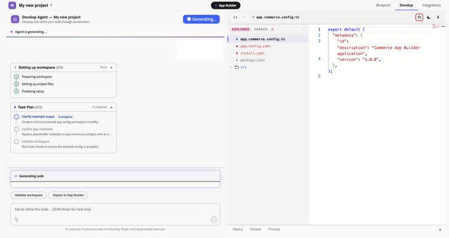
Task: Click the Develop Agent robot icon
Action: pyautogui.click(x=15, y=19)
